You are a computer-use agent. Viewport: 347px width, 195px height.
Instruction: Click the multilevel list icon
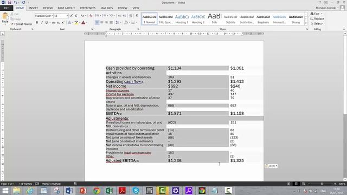(111, 16)
